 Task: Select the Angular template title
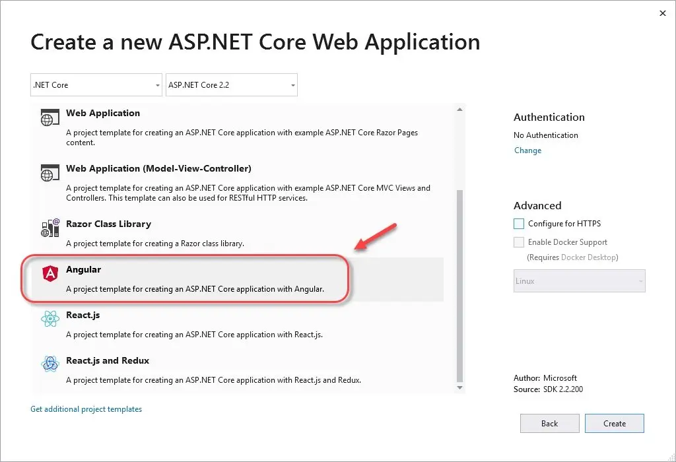pos(83,269)
